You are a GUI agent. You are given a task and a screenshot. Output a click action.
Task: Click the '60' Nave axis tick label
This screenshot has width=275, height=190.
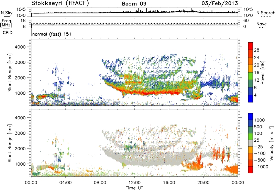click(246, 21)
